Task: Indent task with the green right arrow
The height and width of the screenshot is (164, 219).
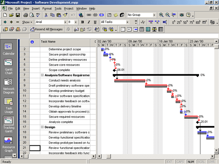Action: (x=5, y=22)
